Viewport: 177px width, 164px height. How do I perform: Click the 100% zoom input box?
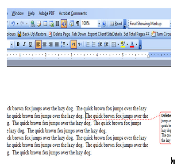tap(89, 24)
